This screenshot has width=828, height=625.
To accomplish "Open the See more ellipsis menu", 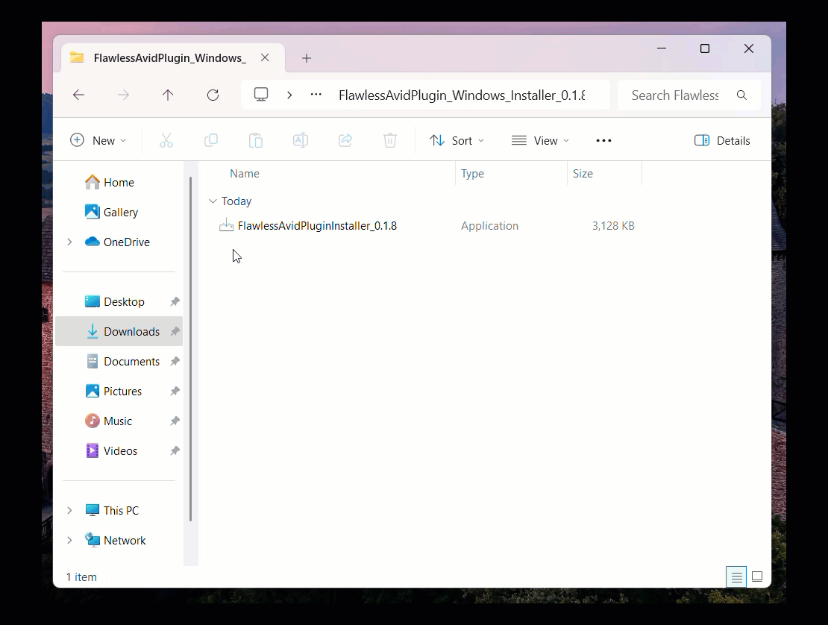I will pyautogui.click(x=603, y=140).
